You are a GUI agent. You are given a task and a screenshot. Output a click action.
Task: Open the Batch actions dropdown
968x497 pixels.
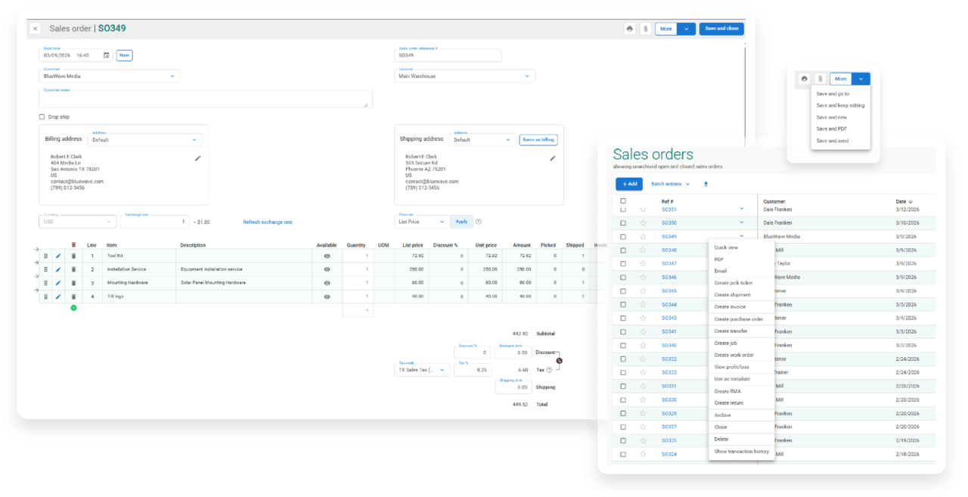click(670, 184)
